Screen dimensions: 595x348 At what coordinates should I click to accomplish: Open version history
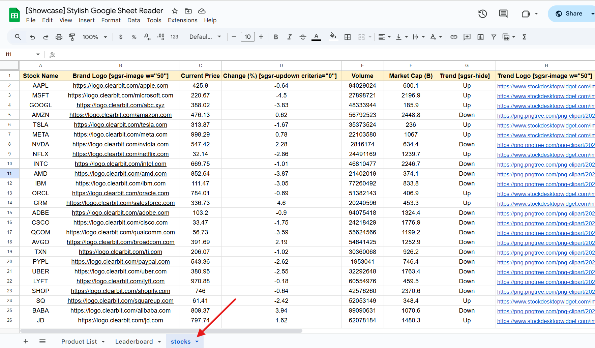(x=482, y=13)
